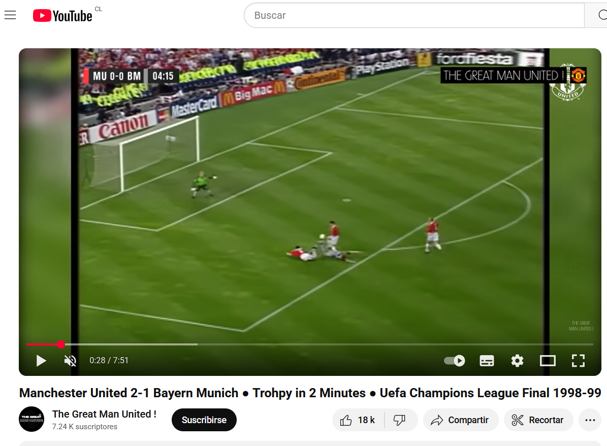Image resolution: width=607 pixels, height=446 pixels.
Task: Click the magnifier search button
Action: point(598,15)
